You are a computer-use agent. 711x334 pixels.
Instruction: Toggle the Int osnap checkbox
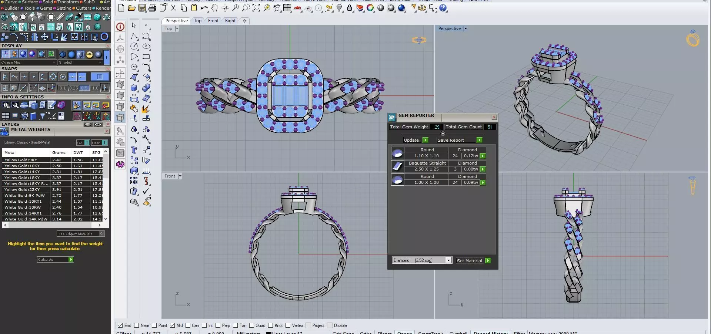[x=204, y=325]
